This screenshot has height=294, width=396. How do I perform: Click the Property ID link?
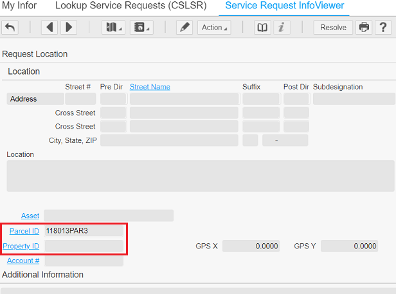pyautogui.click(x=21, y=246)
